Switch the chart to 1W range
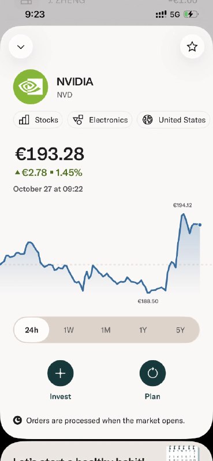The height and width of the screenshot is (461, 213). 69,330
